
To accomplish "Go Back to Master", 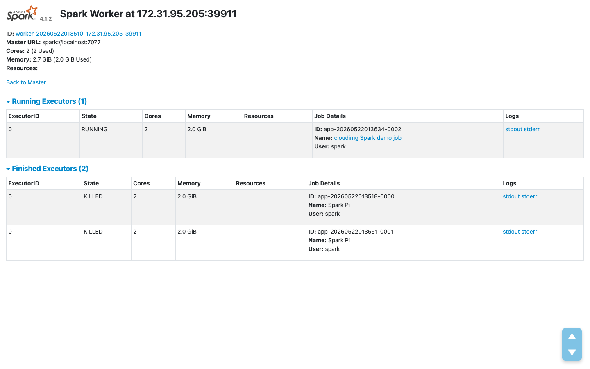I will pyautogui.click(x=26, y=82).
